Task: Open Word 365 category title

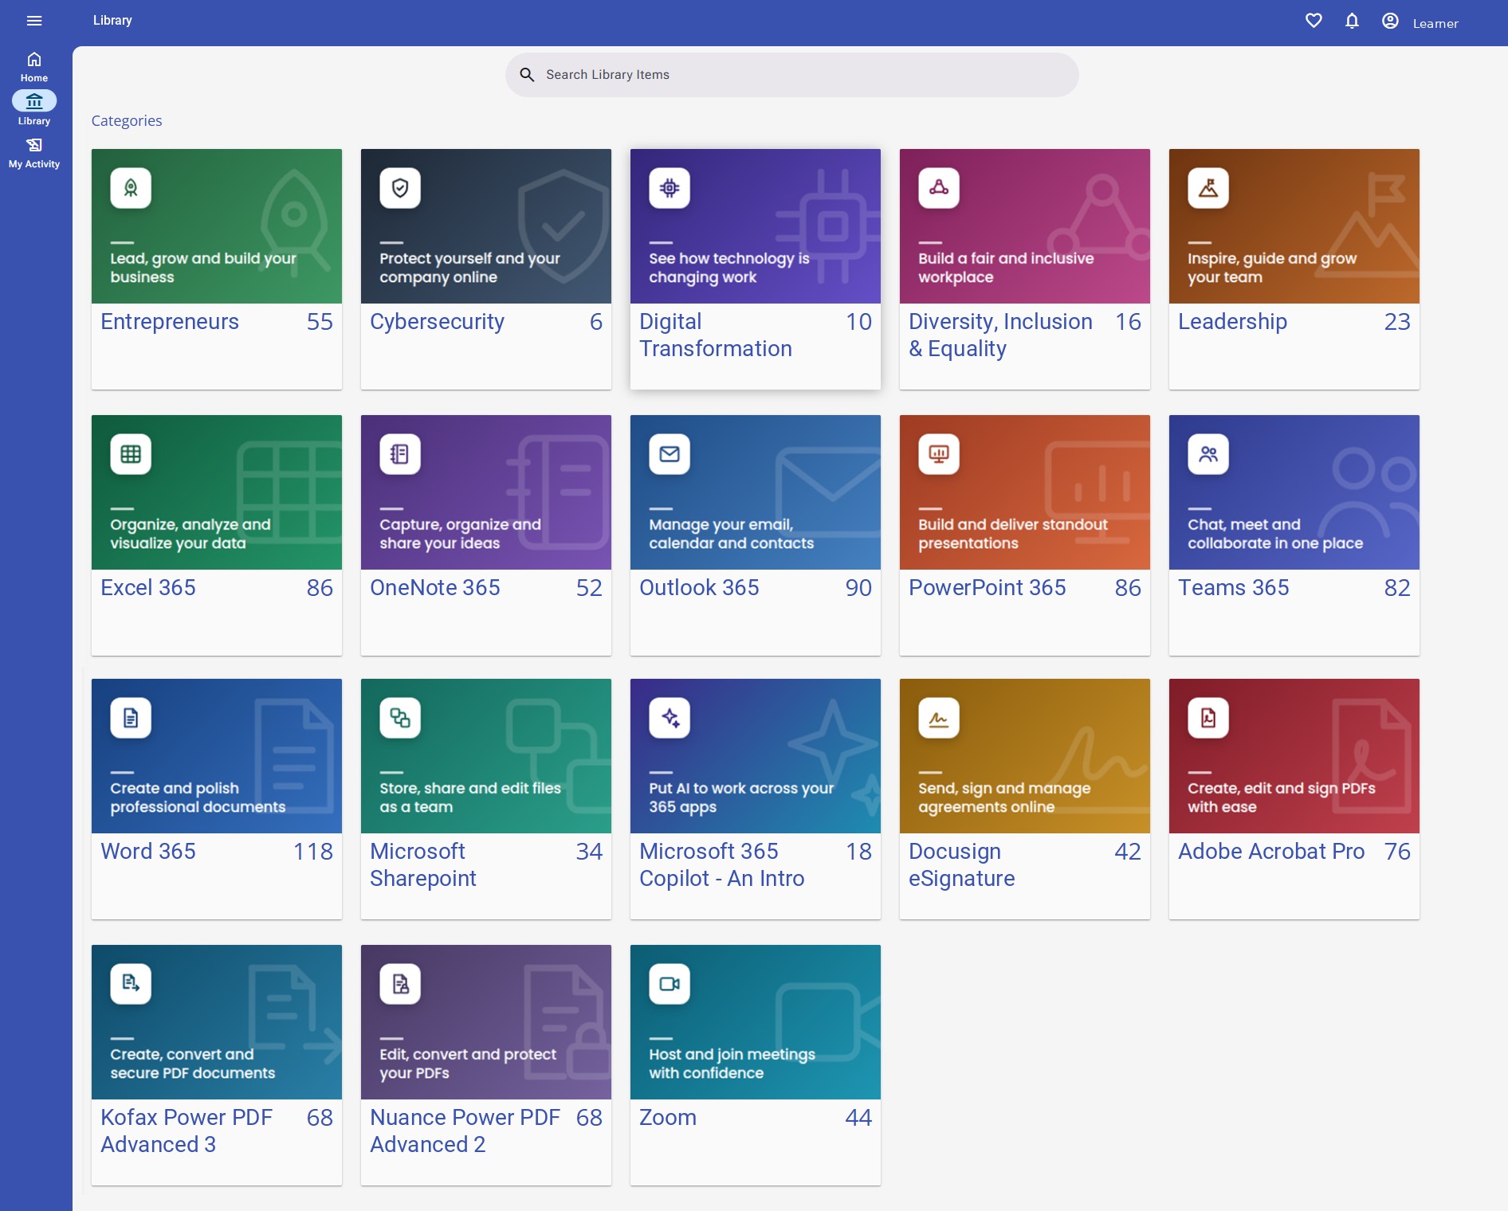Action: (x=148, y=852)
